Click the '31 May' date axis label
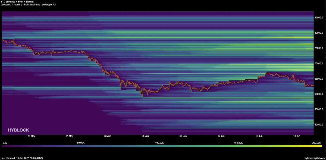Screen dimensions: 326x160 (x=70, y=136)
